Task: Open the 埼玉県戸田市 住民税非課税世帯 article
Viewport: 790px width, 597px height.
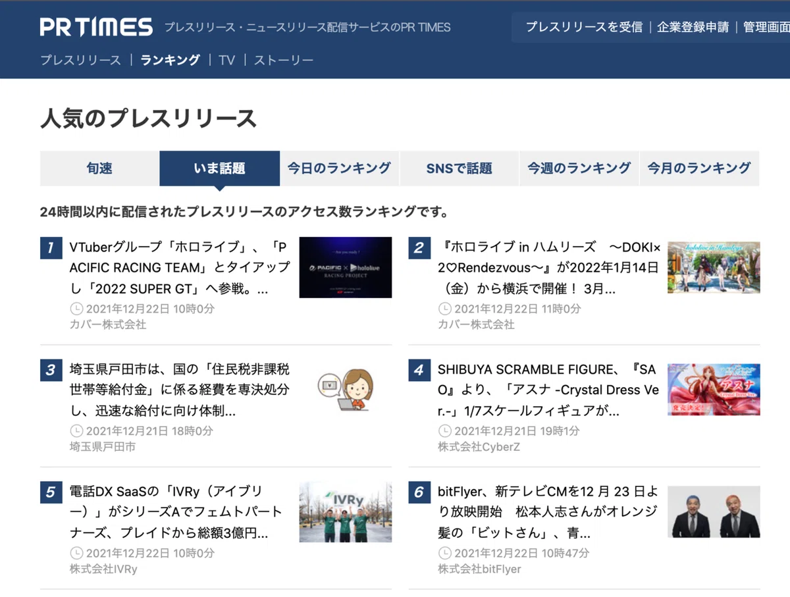Action: [x=179, y=390]
